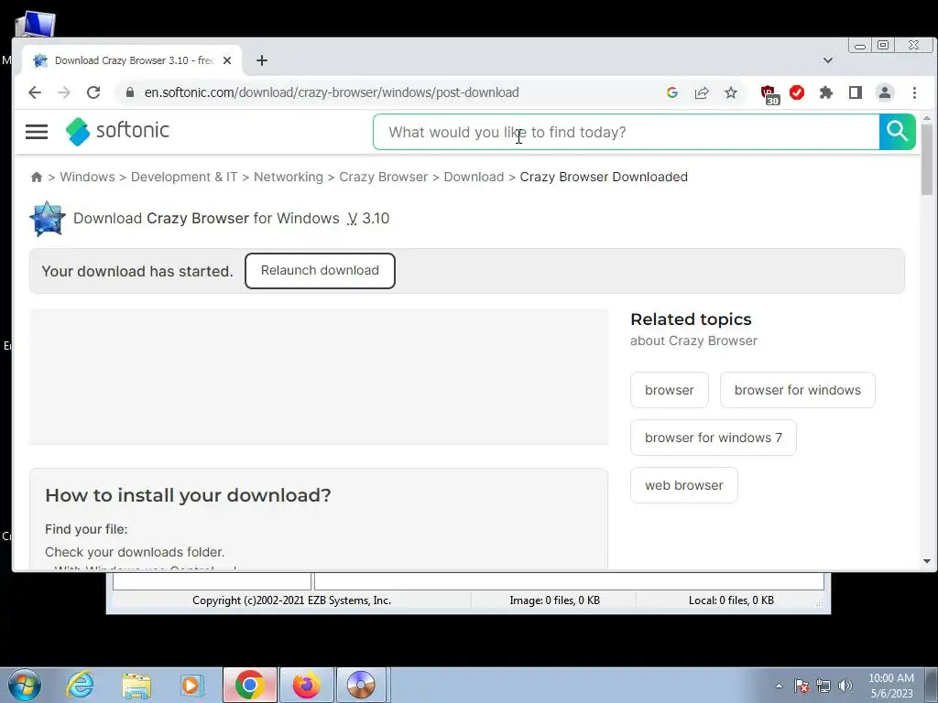Click the scrollbar up arrow
This screenshot has width=938, height=703.
[927, 119]
